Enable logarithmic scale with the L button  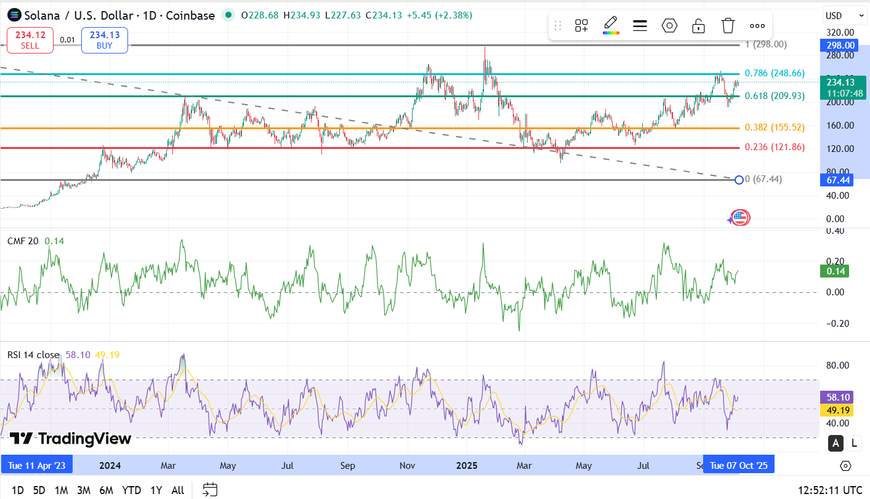coord(854,443)
